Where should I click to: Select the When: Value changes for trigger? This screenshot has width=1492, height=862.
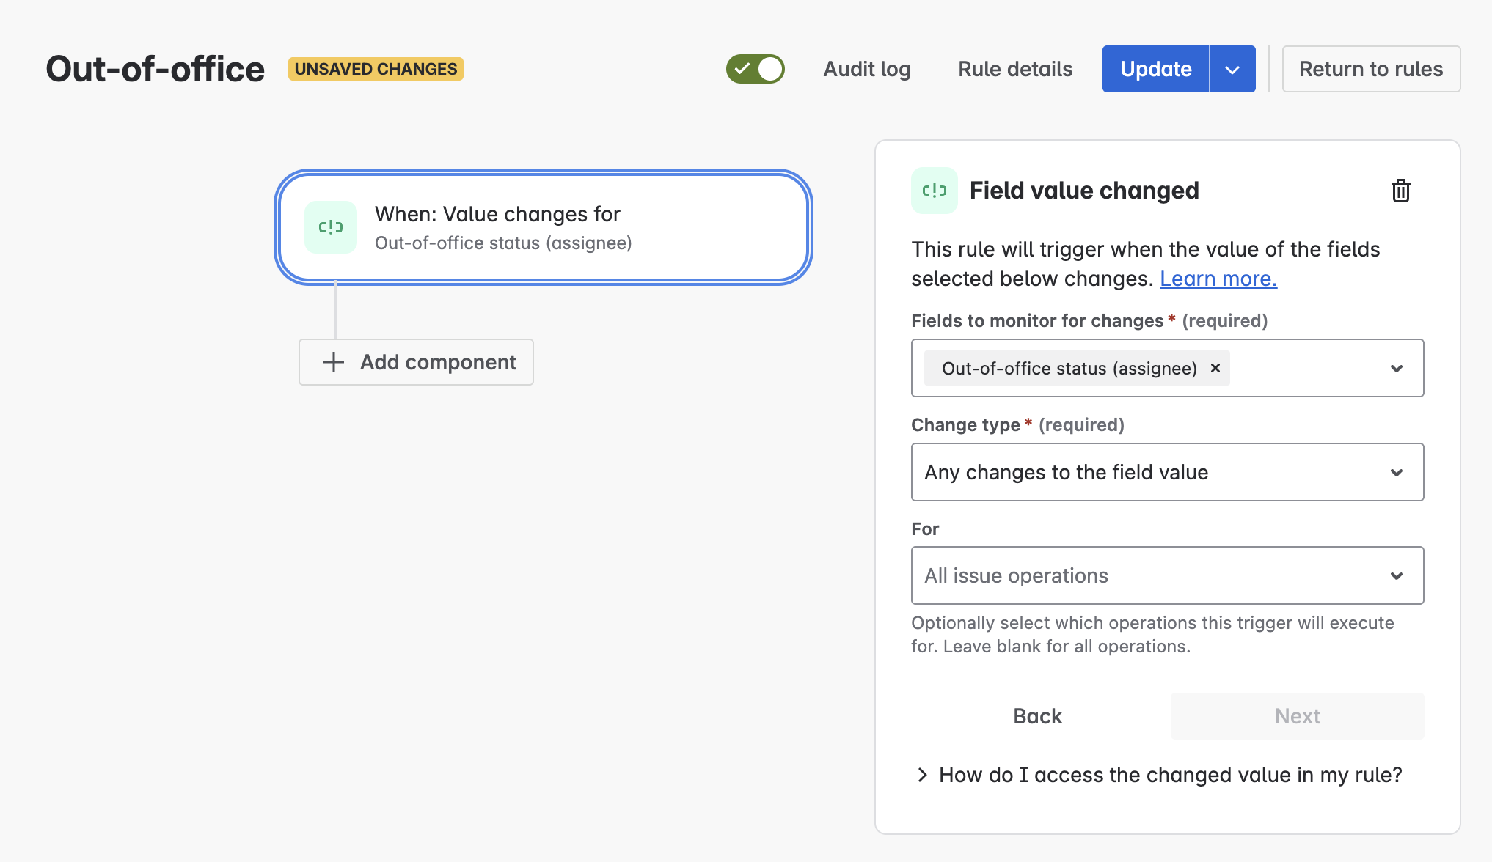pyautogui.click(x=543, y=227)
